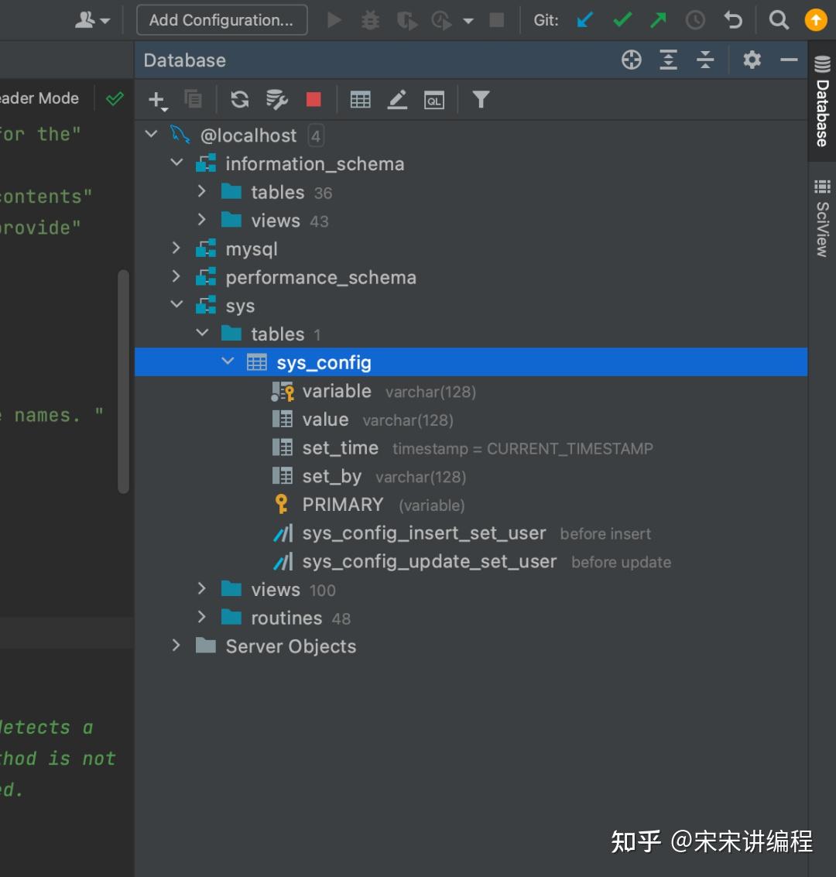Expand the routines folder under sys
The image size is (836, 877).
[x=202, y=617]
